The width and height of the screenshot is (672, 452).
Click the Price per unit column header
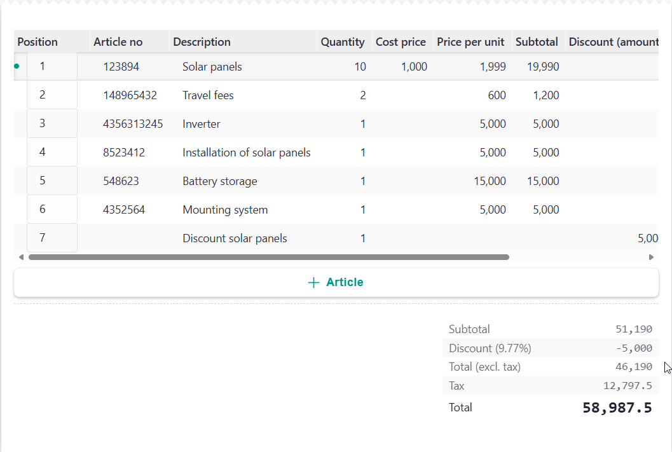click(470, 42)
